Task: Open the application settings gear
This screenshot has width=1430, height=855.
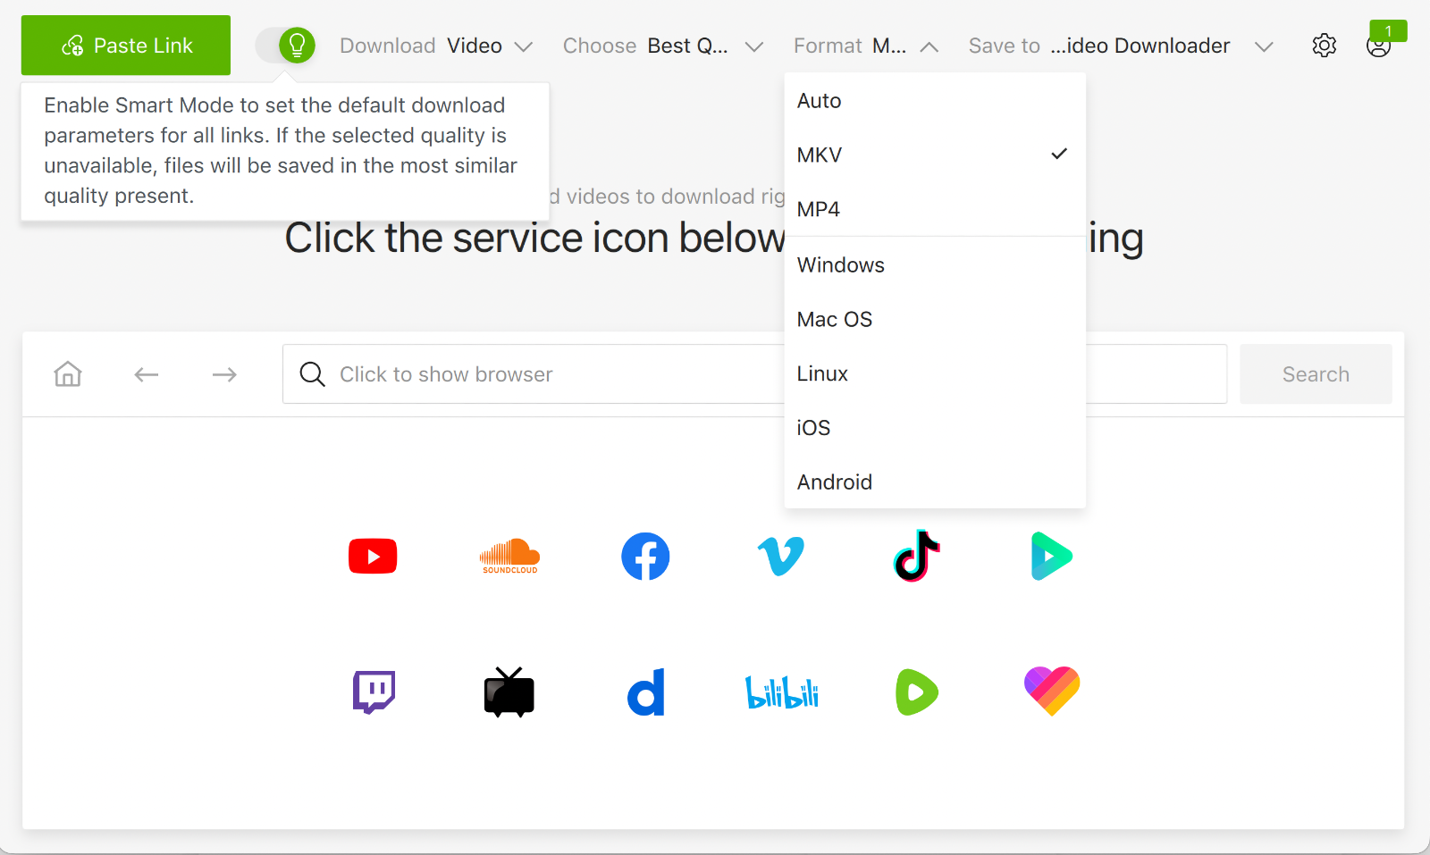Action: [1324, 45]
